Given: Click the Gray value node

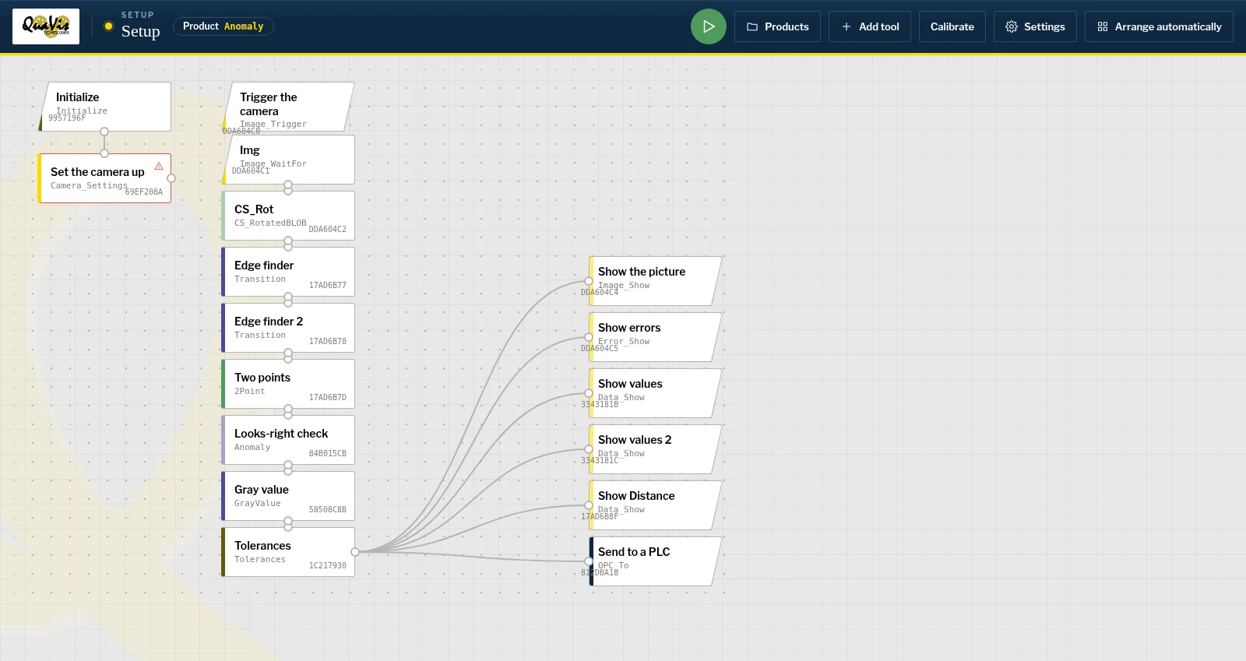Looking at the screenshot, I should tap(288, 496).
